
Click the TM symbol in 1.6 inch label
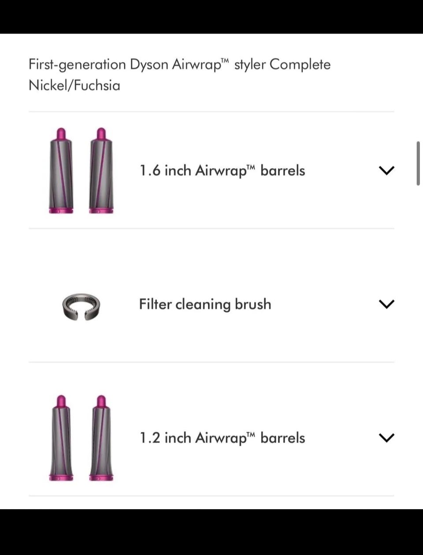pyautogui.click(x=251, y=167)
